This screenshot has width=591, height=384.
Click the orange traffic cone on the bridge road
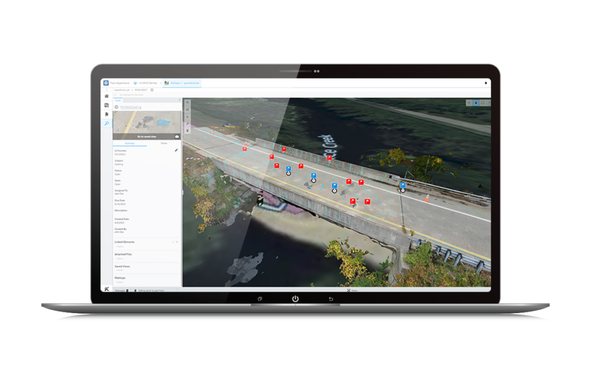point(427,198)
